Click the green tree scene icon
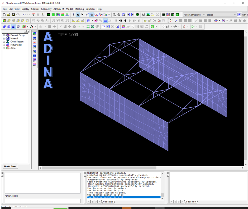This screenshot has height=209, width=248. 148,15
